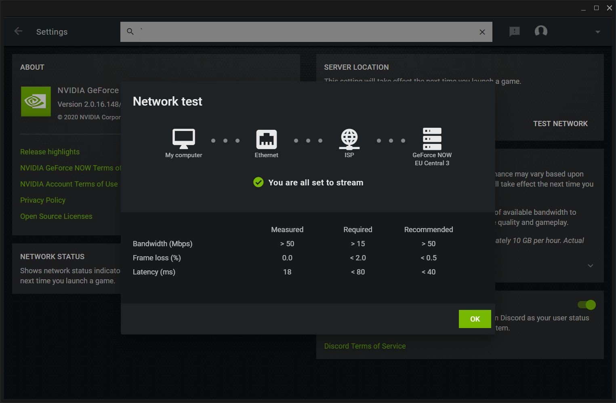Click the NVIDIA logo in About section
The width and height of the screenshot is (616, 403).
click(36, 102)
